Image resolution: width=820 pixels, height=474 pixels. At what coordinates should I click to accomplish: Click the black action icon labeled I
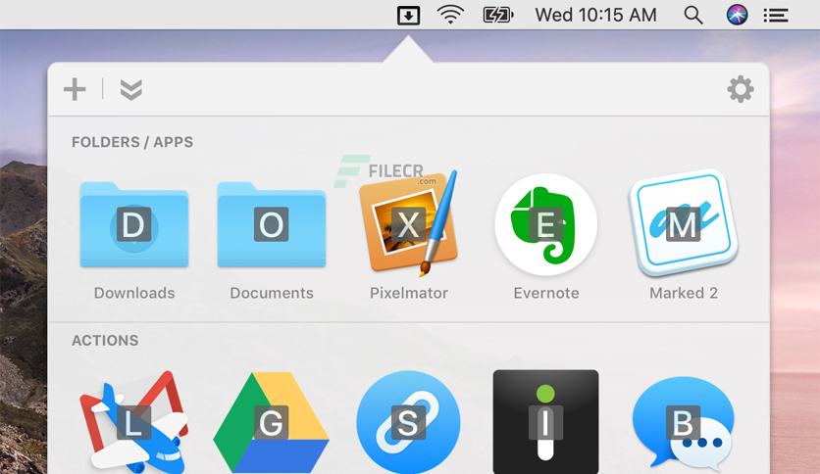pos(545,422)
